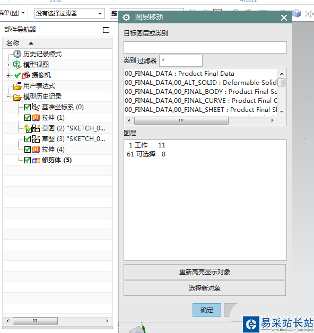The image size is (314, 333).
Task: Toggle checkbox for 草图 (2)
Action: click(x=28, y=128)
